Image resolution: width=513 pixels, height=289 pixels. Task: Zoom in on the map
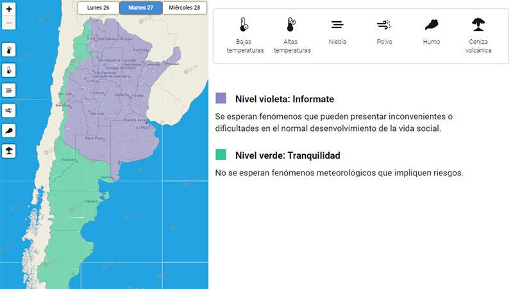click(x=9, y=10)
